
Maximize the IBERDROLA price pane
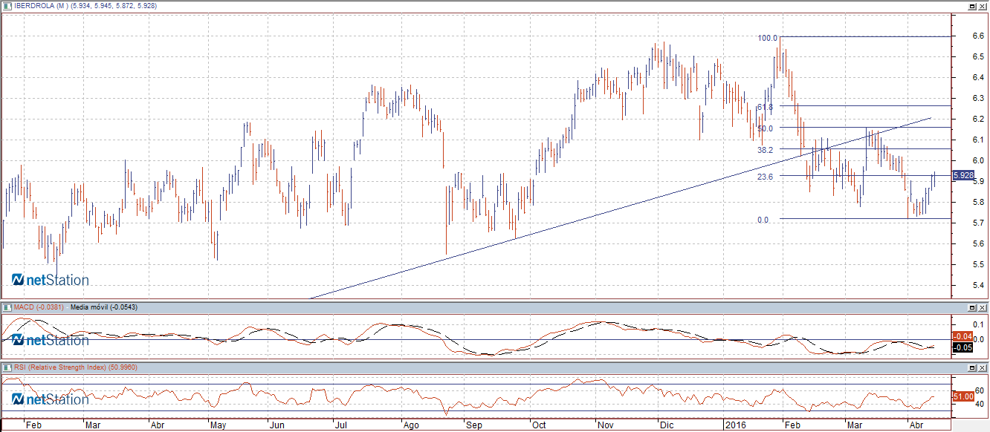pyautogui.click(x=971, y=5)
